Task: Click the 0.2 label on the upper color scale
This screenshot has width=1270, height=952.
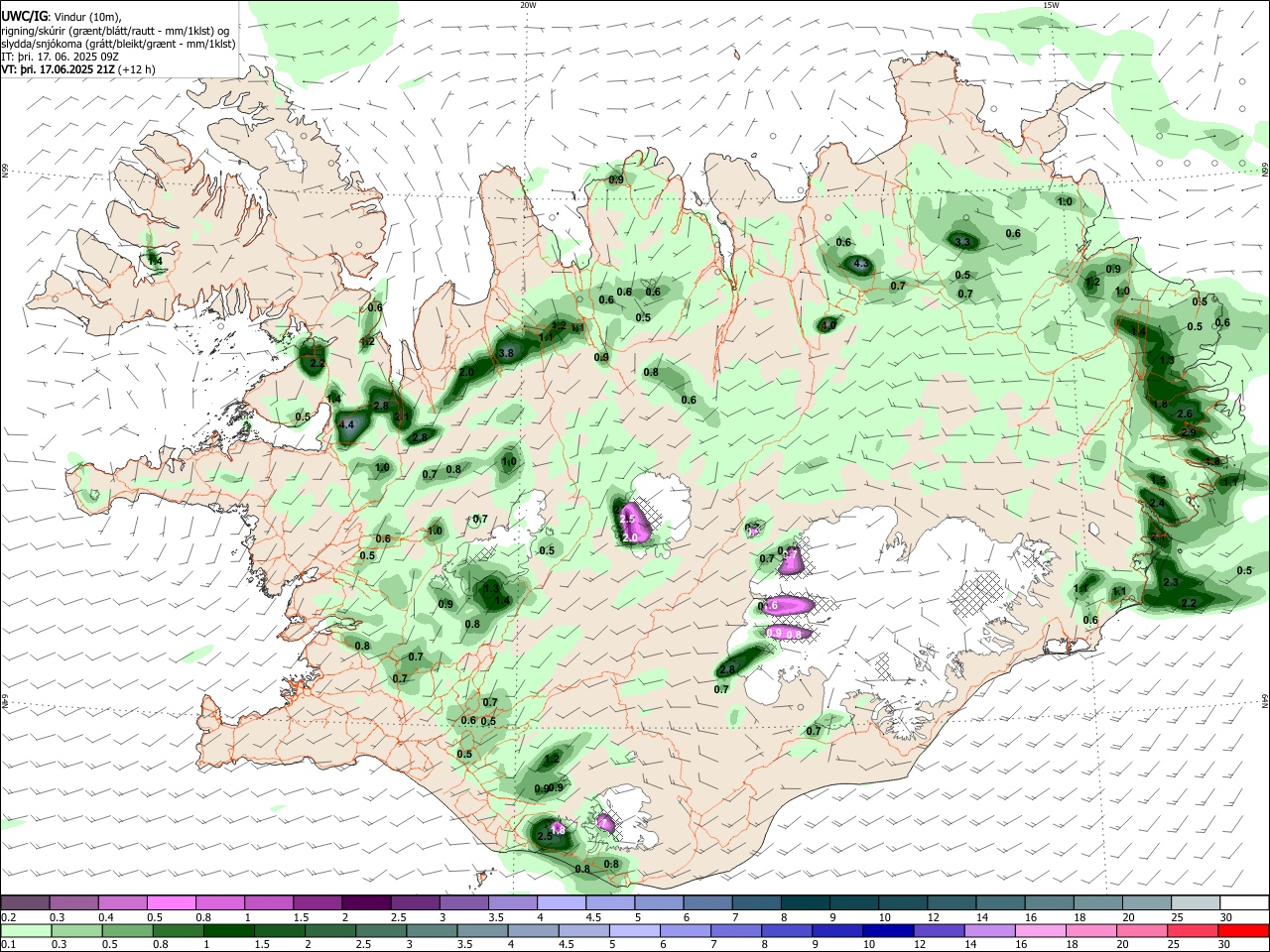Action: 7,917
